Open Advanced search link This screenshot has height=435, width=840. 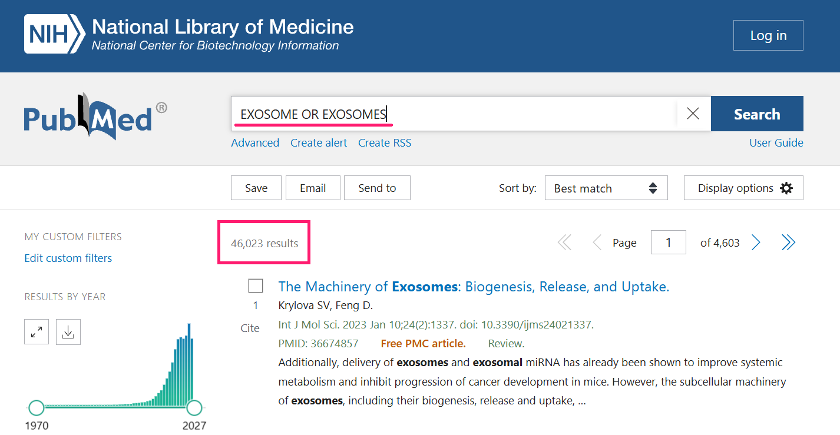tap(255, 143)
